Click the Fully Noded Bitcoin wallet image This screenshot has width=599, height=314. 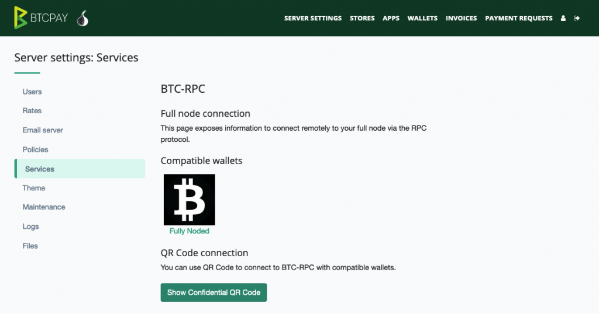point(190,200)
